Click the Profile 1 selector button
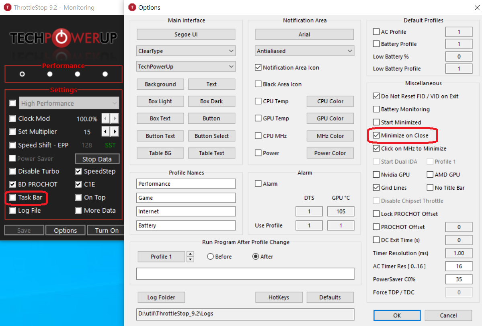The width and height of the screenshot is (482, 326). click(x=161, y=256)
